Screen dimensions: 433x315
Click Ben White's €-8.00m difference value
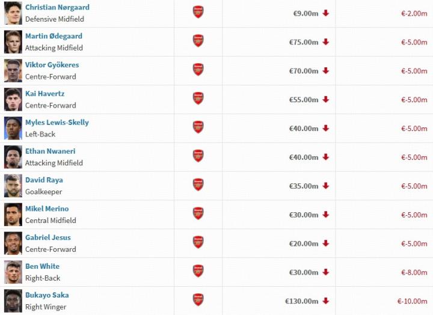pyautogui.click(x=414, y=273)
